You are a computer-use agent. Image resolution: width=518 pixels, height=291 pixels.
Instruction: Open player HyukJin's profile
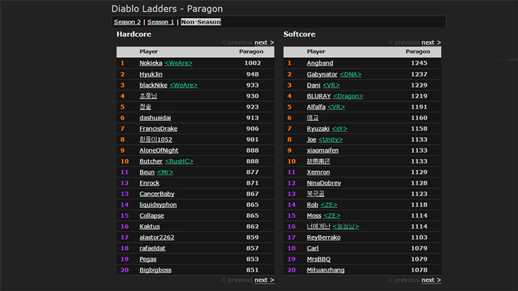click(151, 74)
